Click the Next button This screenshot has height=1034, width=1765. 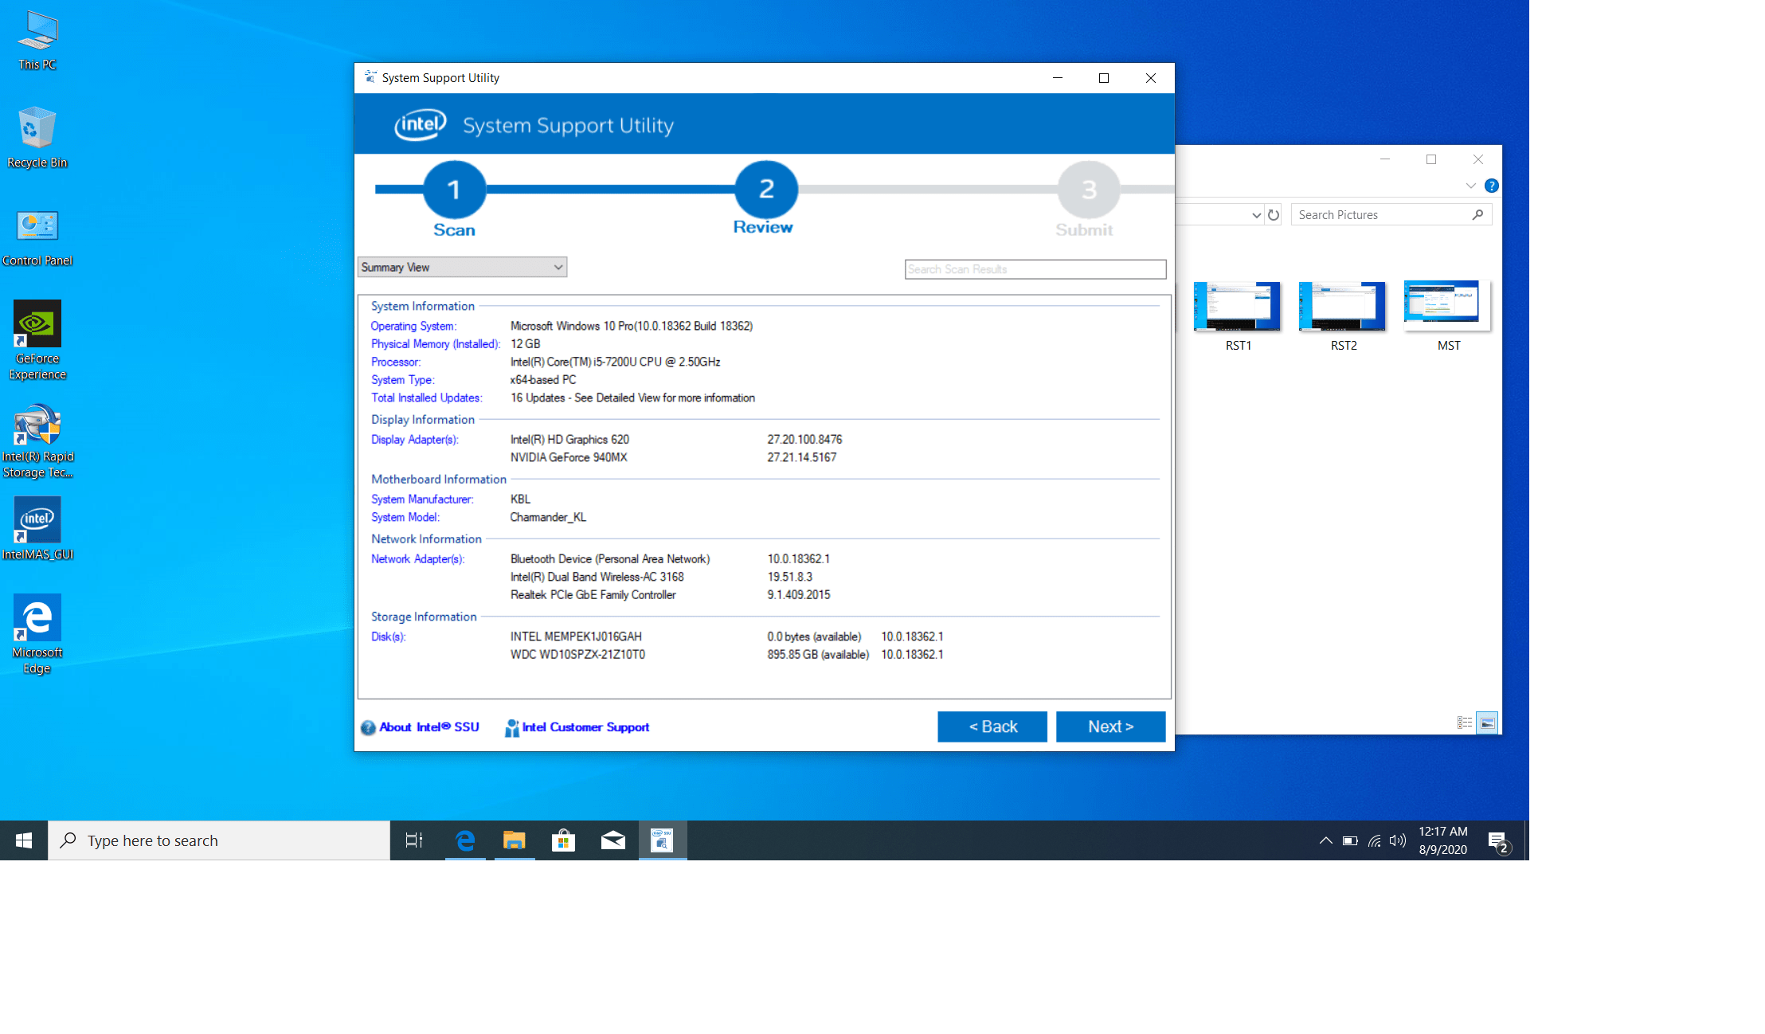coord(1110,726)
